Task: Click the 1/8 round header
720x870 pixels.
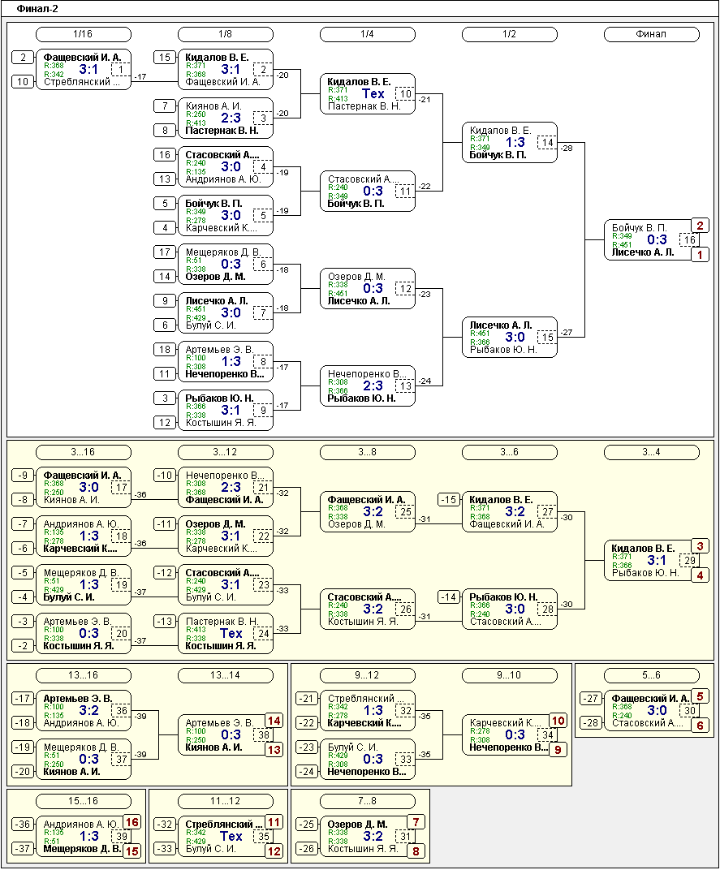Action: tap(226, 34)
